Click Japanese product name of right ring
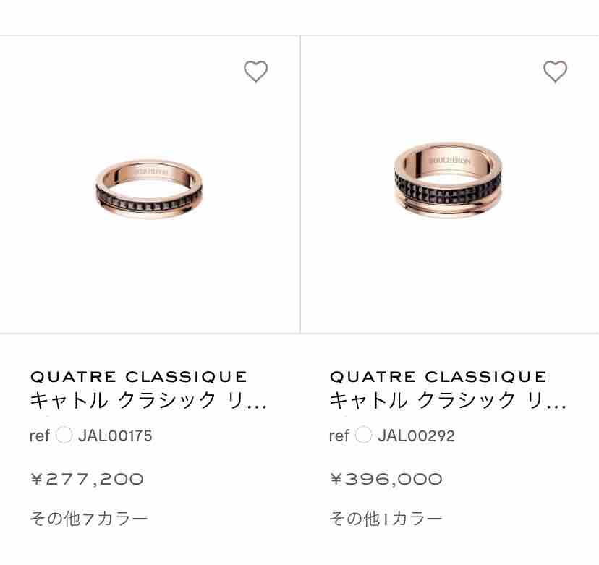 pos(448,401)
